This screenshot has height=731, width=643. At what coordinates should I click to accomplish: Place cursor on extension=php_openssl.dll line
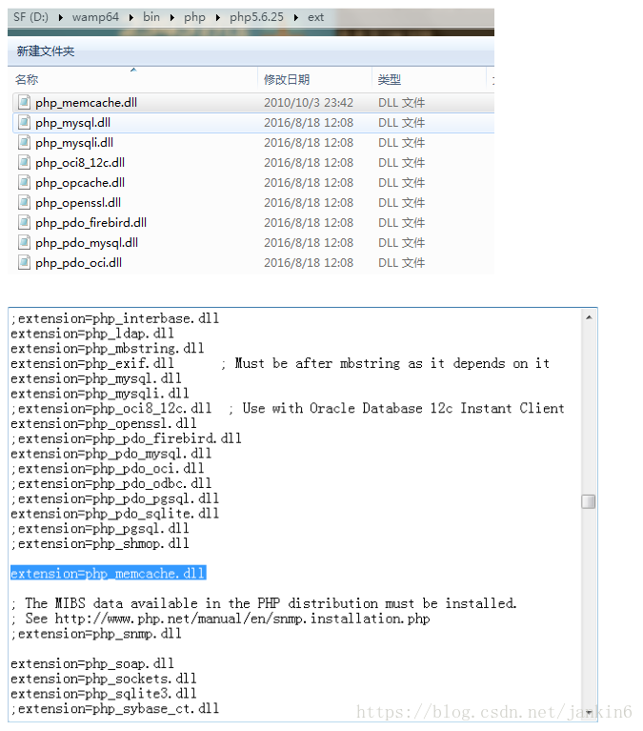[104, 424]
